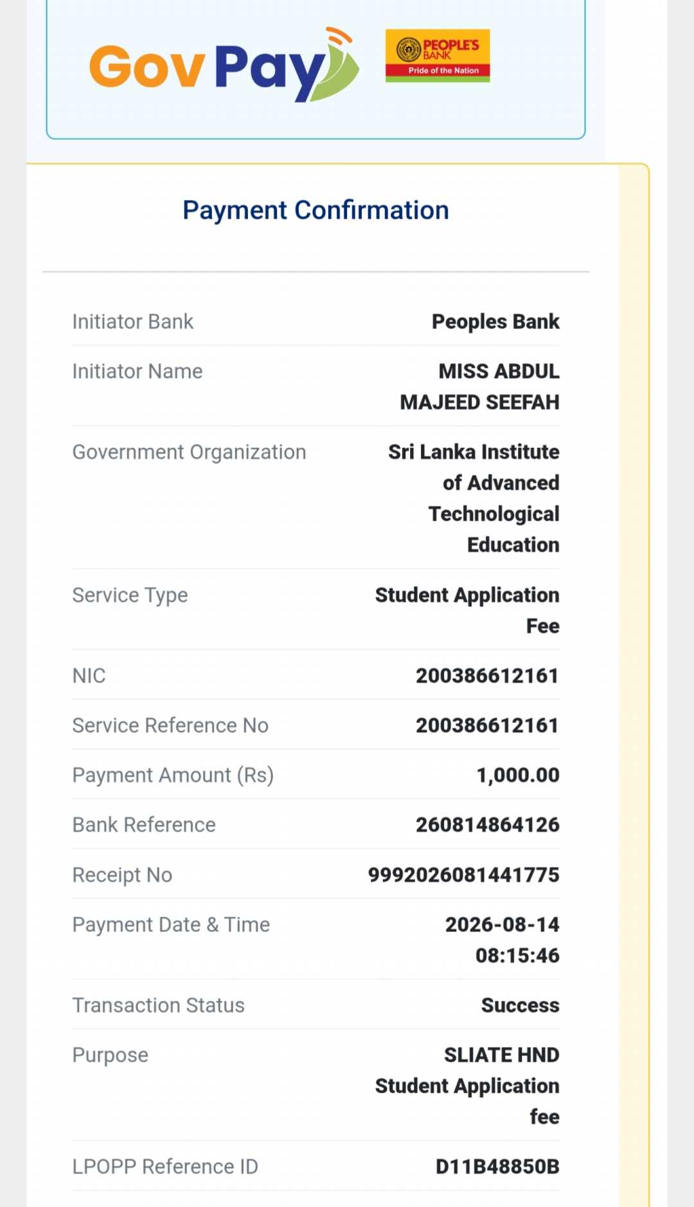Image resolution: width=694 pixels, height=1207 pixels.
Task: Select the initiator name MISS ABDUL MAJEED SEEFAH
Action: (480, 386)
